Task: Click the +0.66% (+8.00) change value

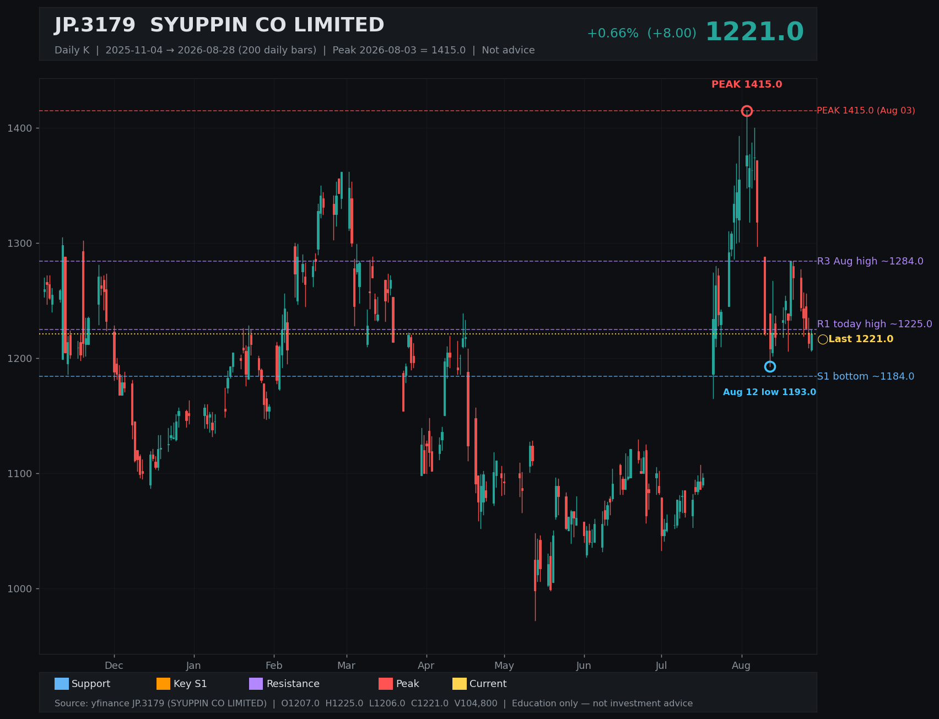Action: 641,33
